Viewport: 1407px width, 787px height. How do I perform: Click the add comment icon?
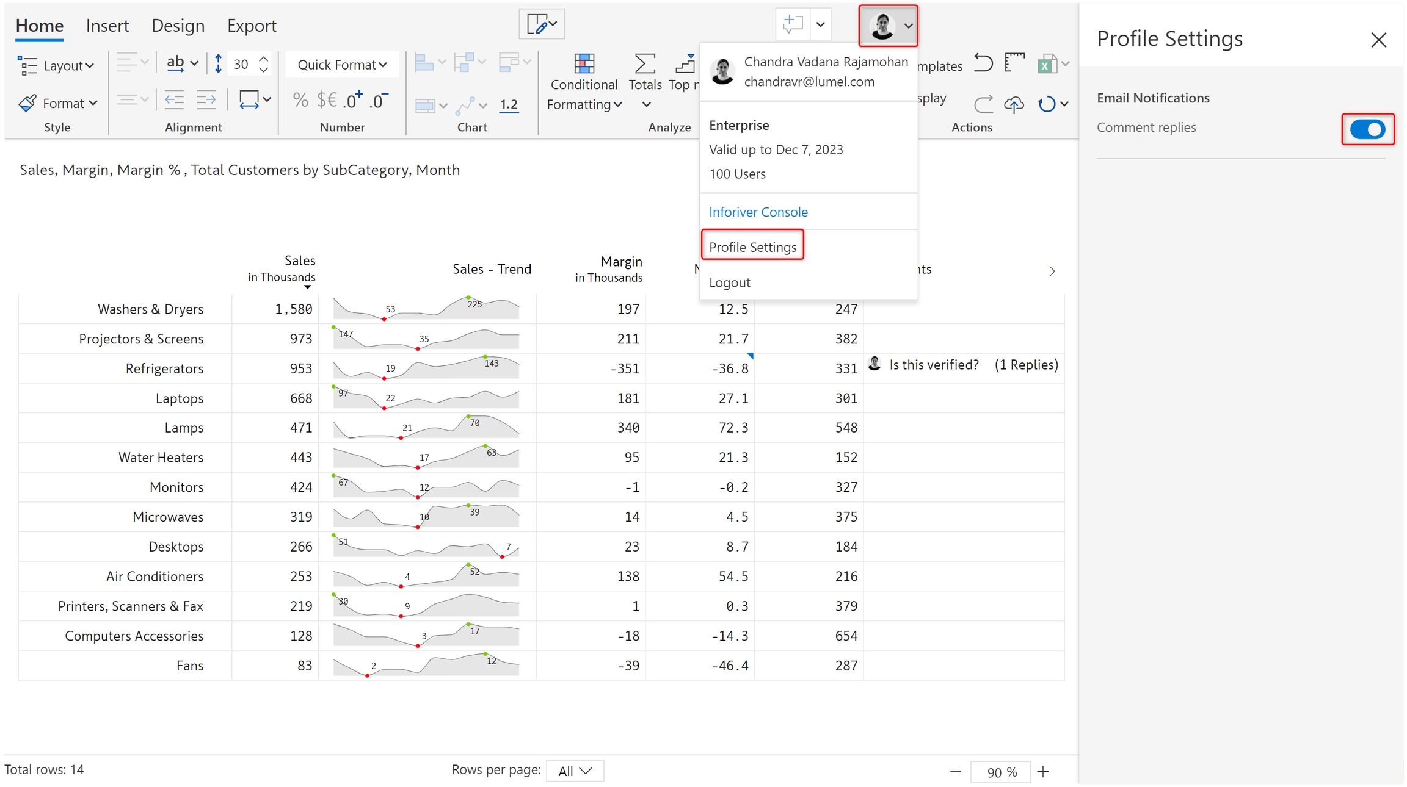point(792,24)
